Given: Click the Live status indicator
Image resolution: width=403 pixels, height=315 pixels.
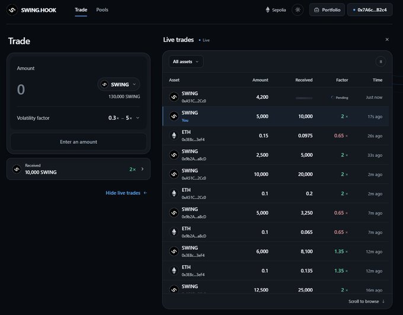Looking at the screenshot, I should pyautogui.click(x=204, y=40).
